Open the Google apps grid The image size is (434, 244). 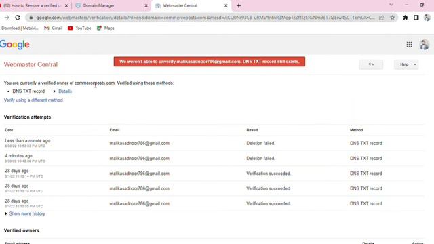coord(409,45)
